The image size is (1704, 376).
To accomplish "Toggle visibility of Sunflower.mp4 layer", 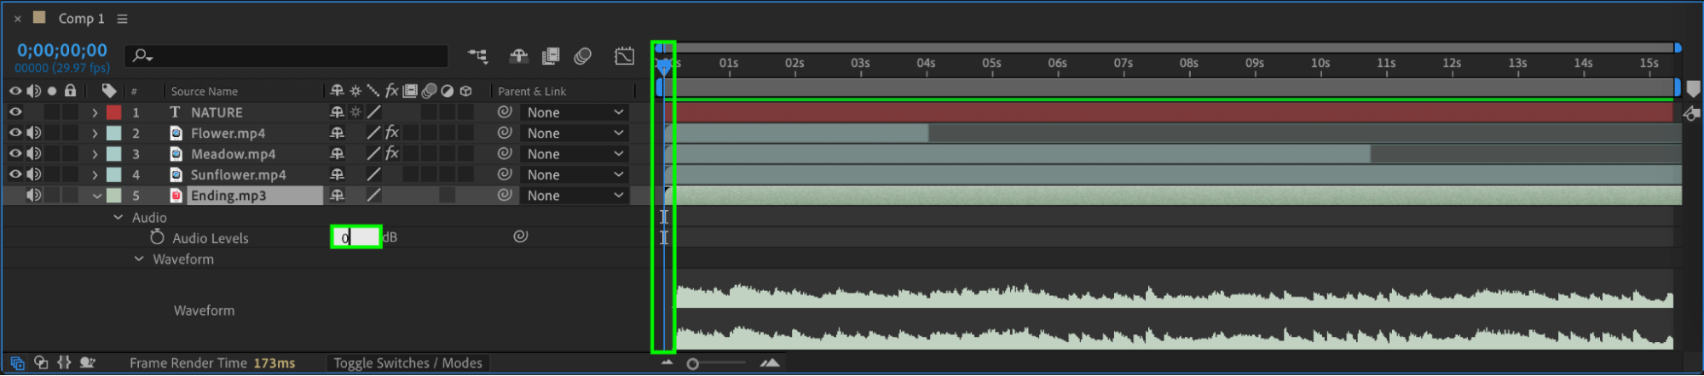I will 15,174.
